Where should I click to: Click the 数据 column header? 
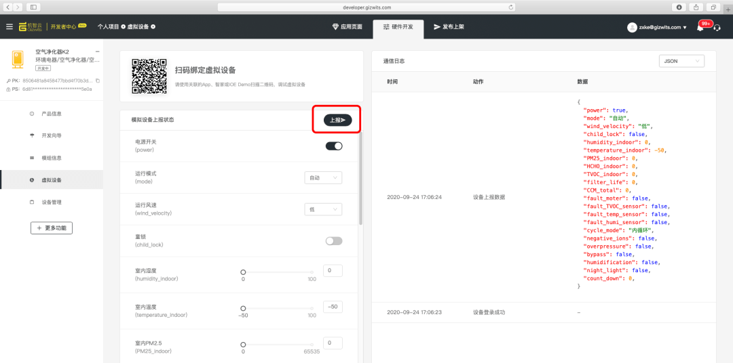coord(582,82)
